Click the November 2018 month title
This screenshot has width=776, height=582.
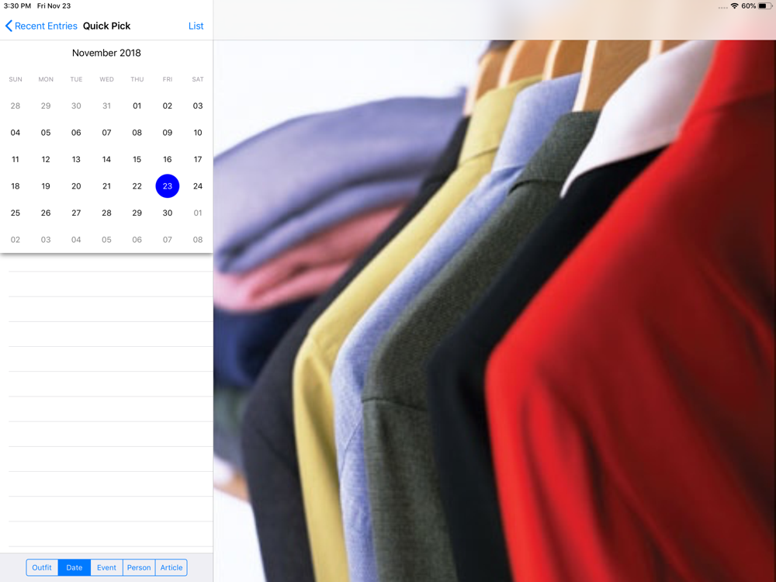[x=106, y=53]
